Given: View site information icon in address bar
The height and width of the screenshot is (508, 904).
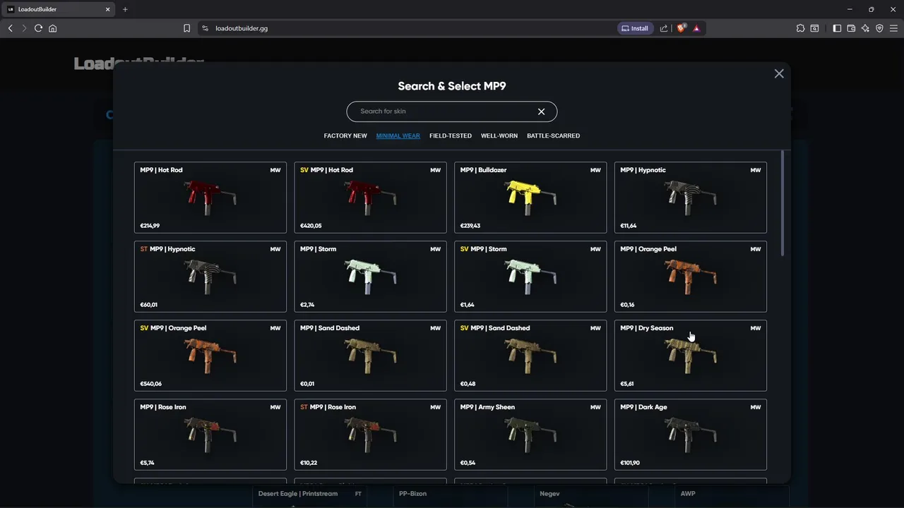Looking at the screenshot, I should (x=205, y=28).
